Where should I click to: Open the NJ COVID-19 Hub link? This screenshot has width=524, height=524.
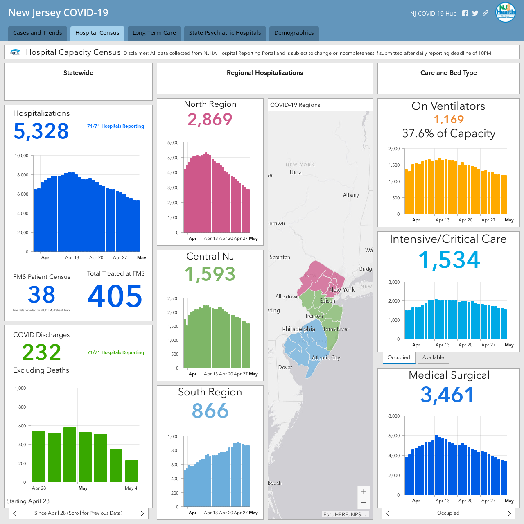[433, 14]
